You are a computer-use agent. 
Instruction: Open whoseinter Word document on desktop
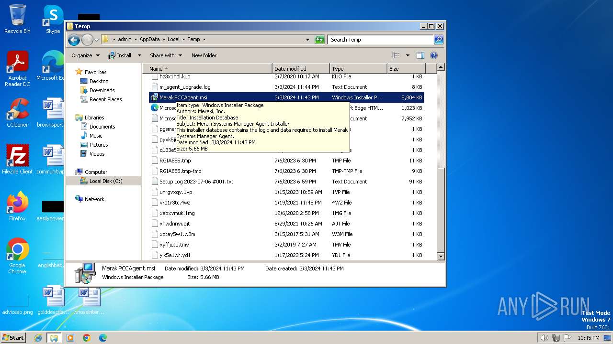point(88,300)
